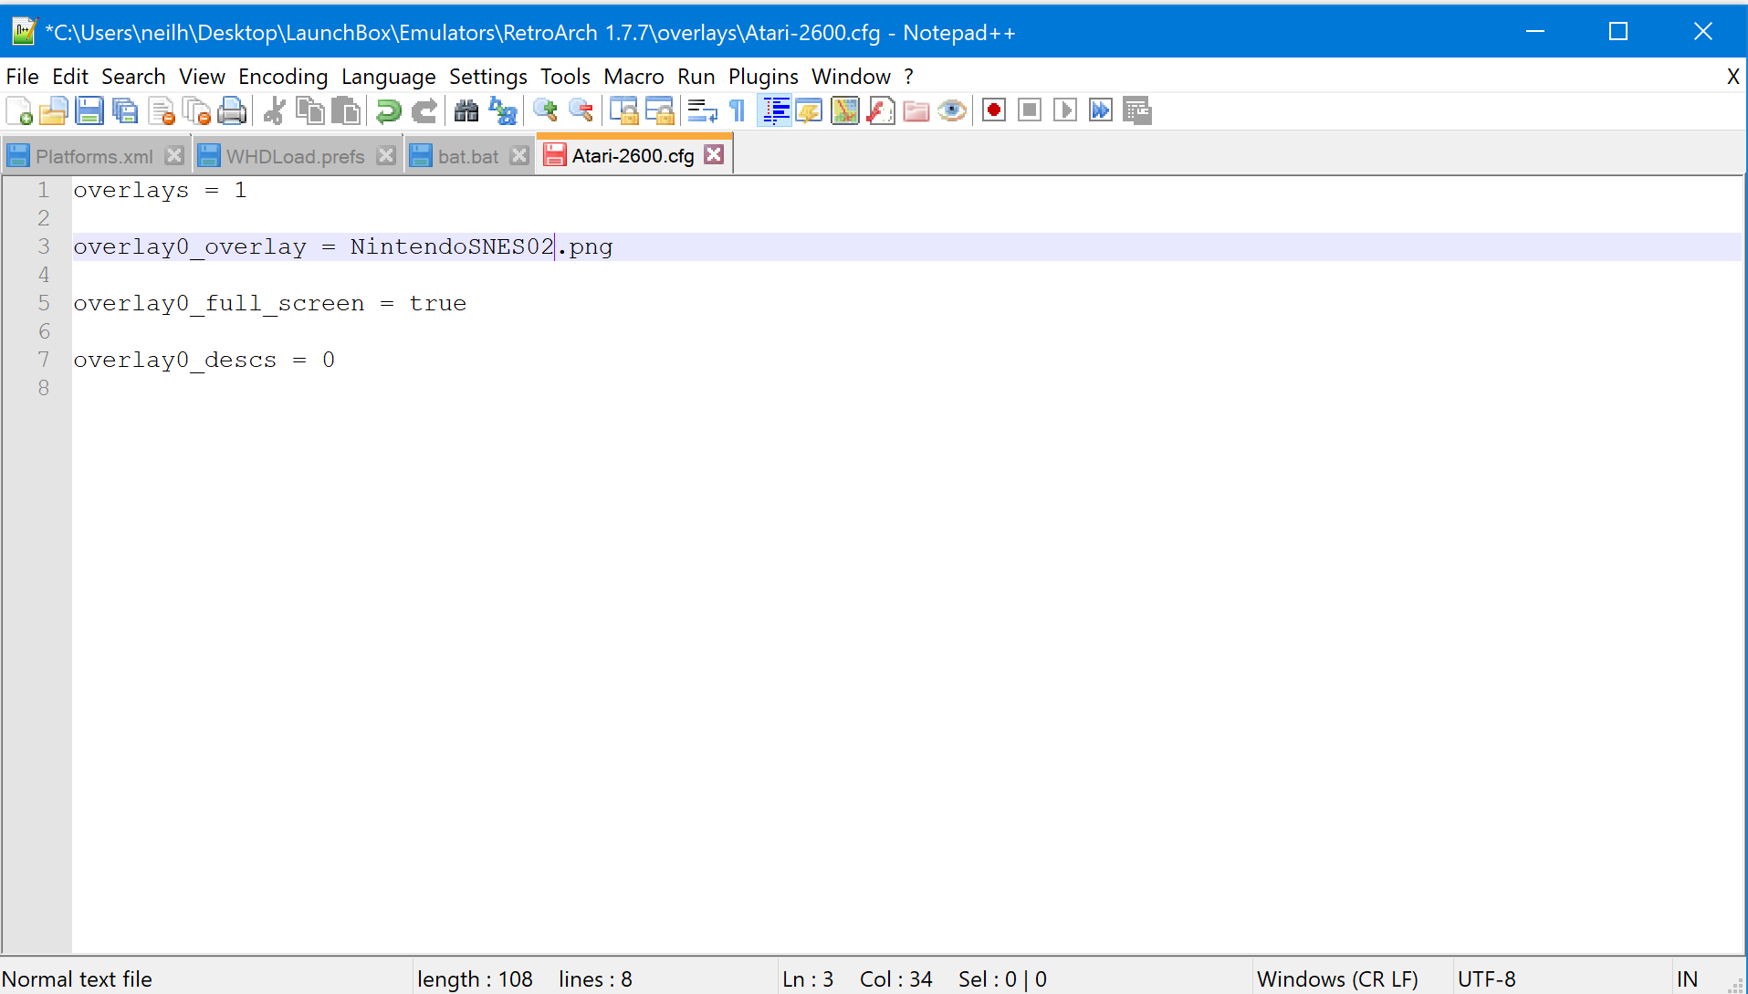
Task: Zoom in with the magnifier plus icon
Action: coord(546,110)
